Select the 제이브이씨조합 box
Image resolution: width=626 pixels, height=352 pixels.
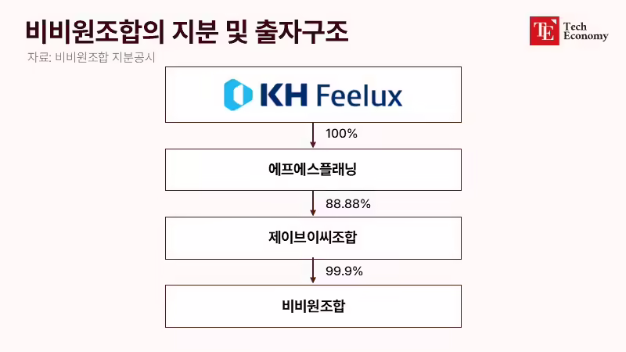tap(314, 239)
